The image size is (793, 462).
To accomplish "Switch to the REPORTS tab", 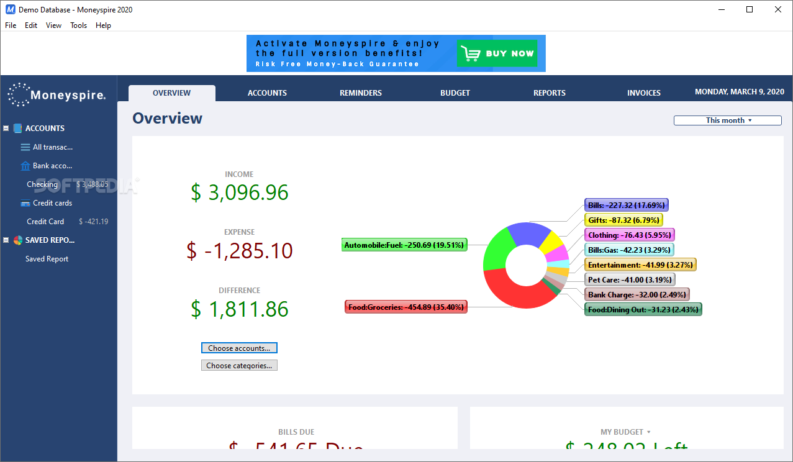I will tap(550, 93).
